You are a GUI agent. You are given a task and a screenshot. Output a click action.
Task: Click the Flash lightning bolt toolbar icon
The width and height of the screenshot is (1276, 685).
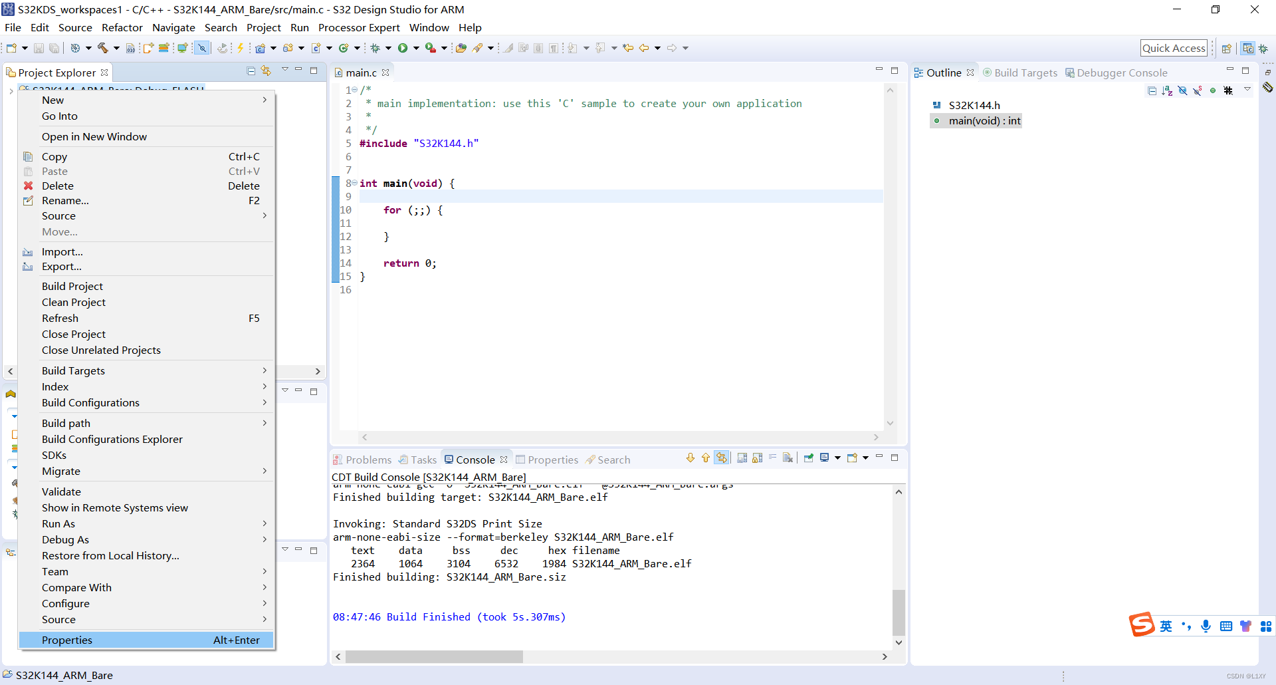[x=241, y=48]
